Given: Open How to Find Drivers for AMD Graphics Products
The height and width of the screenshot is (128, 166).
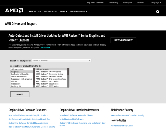Looking at the screenshot, I should coord(28,115).
